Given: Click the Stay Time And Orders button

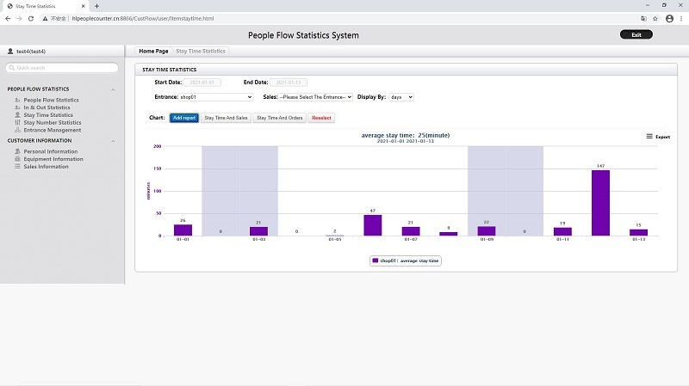Looking at the screenshot, I should 279,118.
